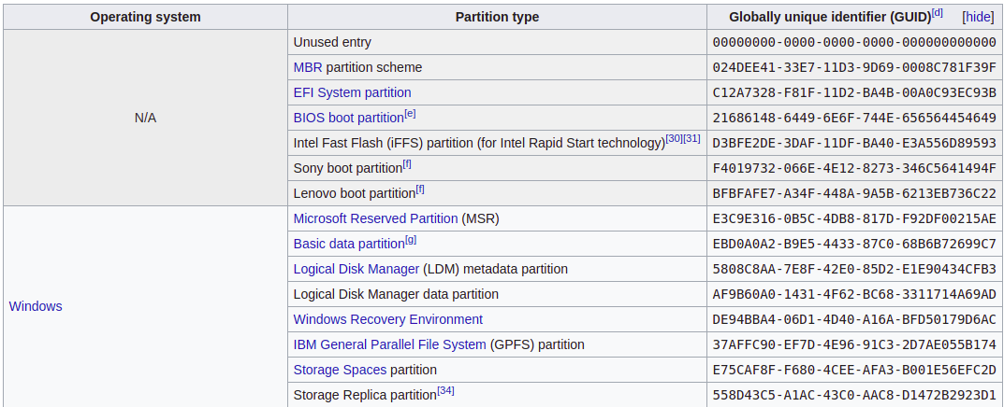Open Microsoft Reserved Partition link
Image resolution: width=1004 pixels, height=407 pixels.
point(375,218)
